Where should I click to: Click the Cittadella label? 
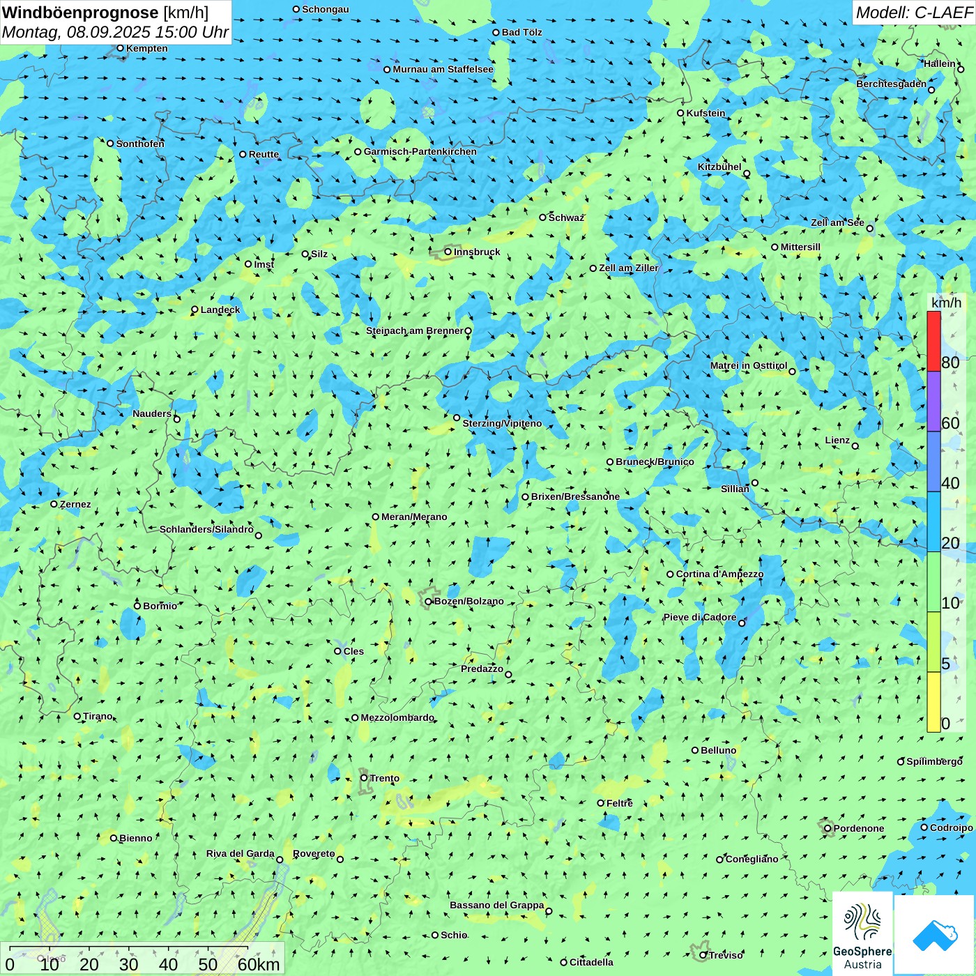[592, 962]
